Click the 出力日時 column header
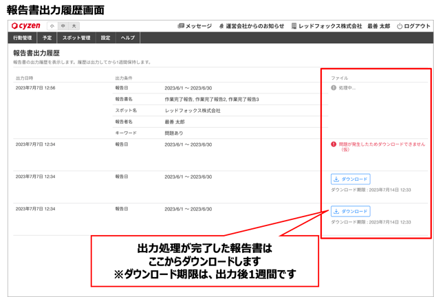434x297 pixels. [24, 78]
